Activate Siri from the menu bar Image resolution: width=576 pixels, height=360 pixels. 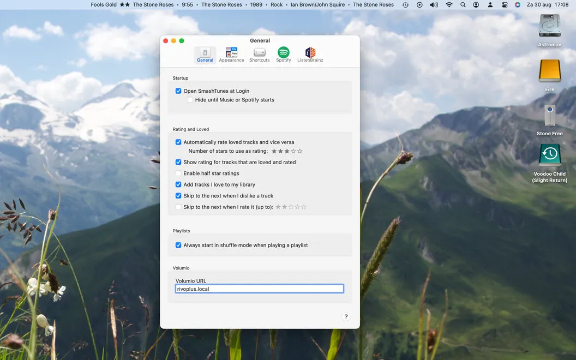click(x=518, y=5)
